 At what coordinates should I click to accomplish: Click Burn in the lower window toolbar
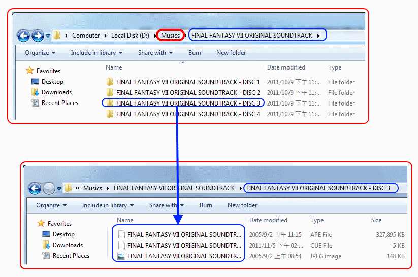tap(206, 205)
